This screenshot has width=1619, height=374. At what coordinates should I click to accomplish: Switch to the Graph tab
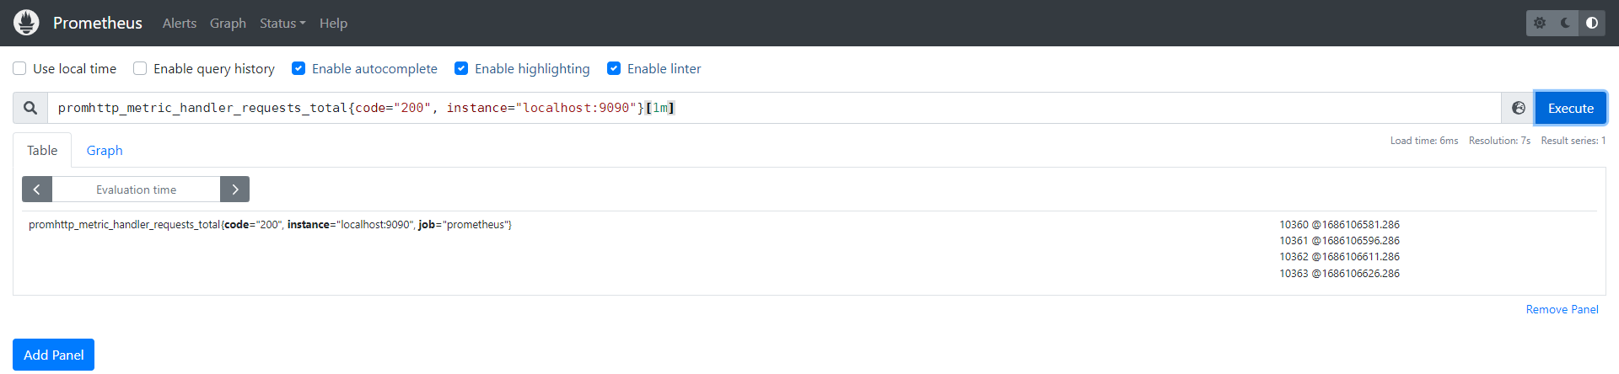coord(105,150)
